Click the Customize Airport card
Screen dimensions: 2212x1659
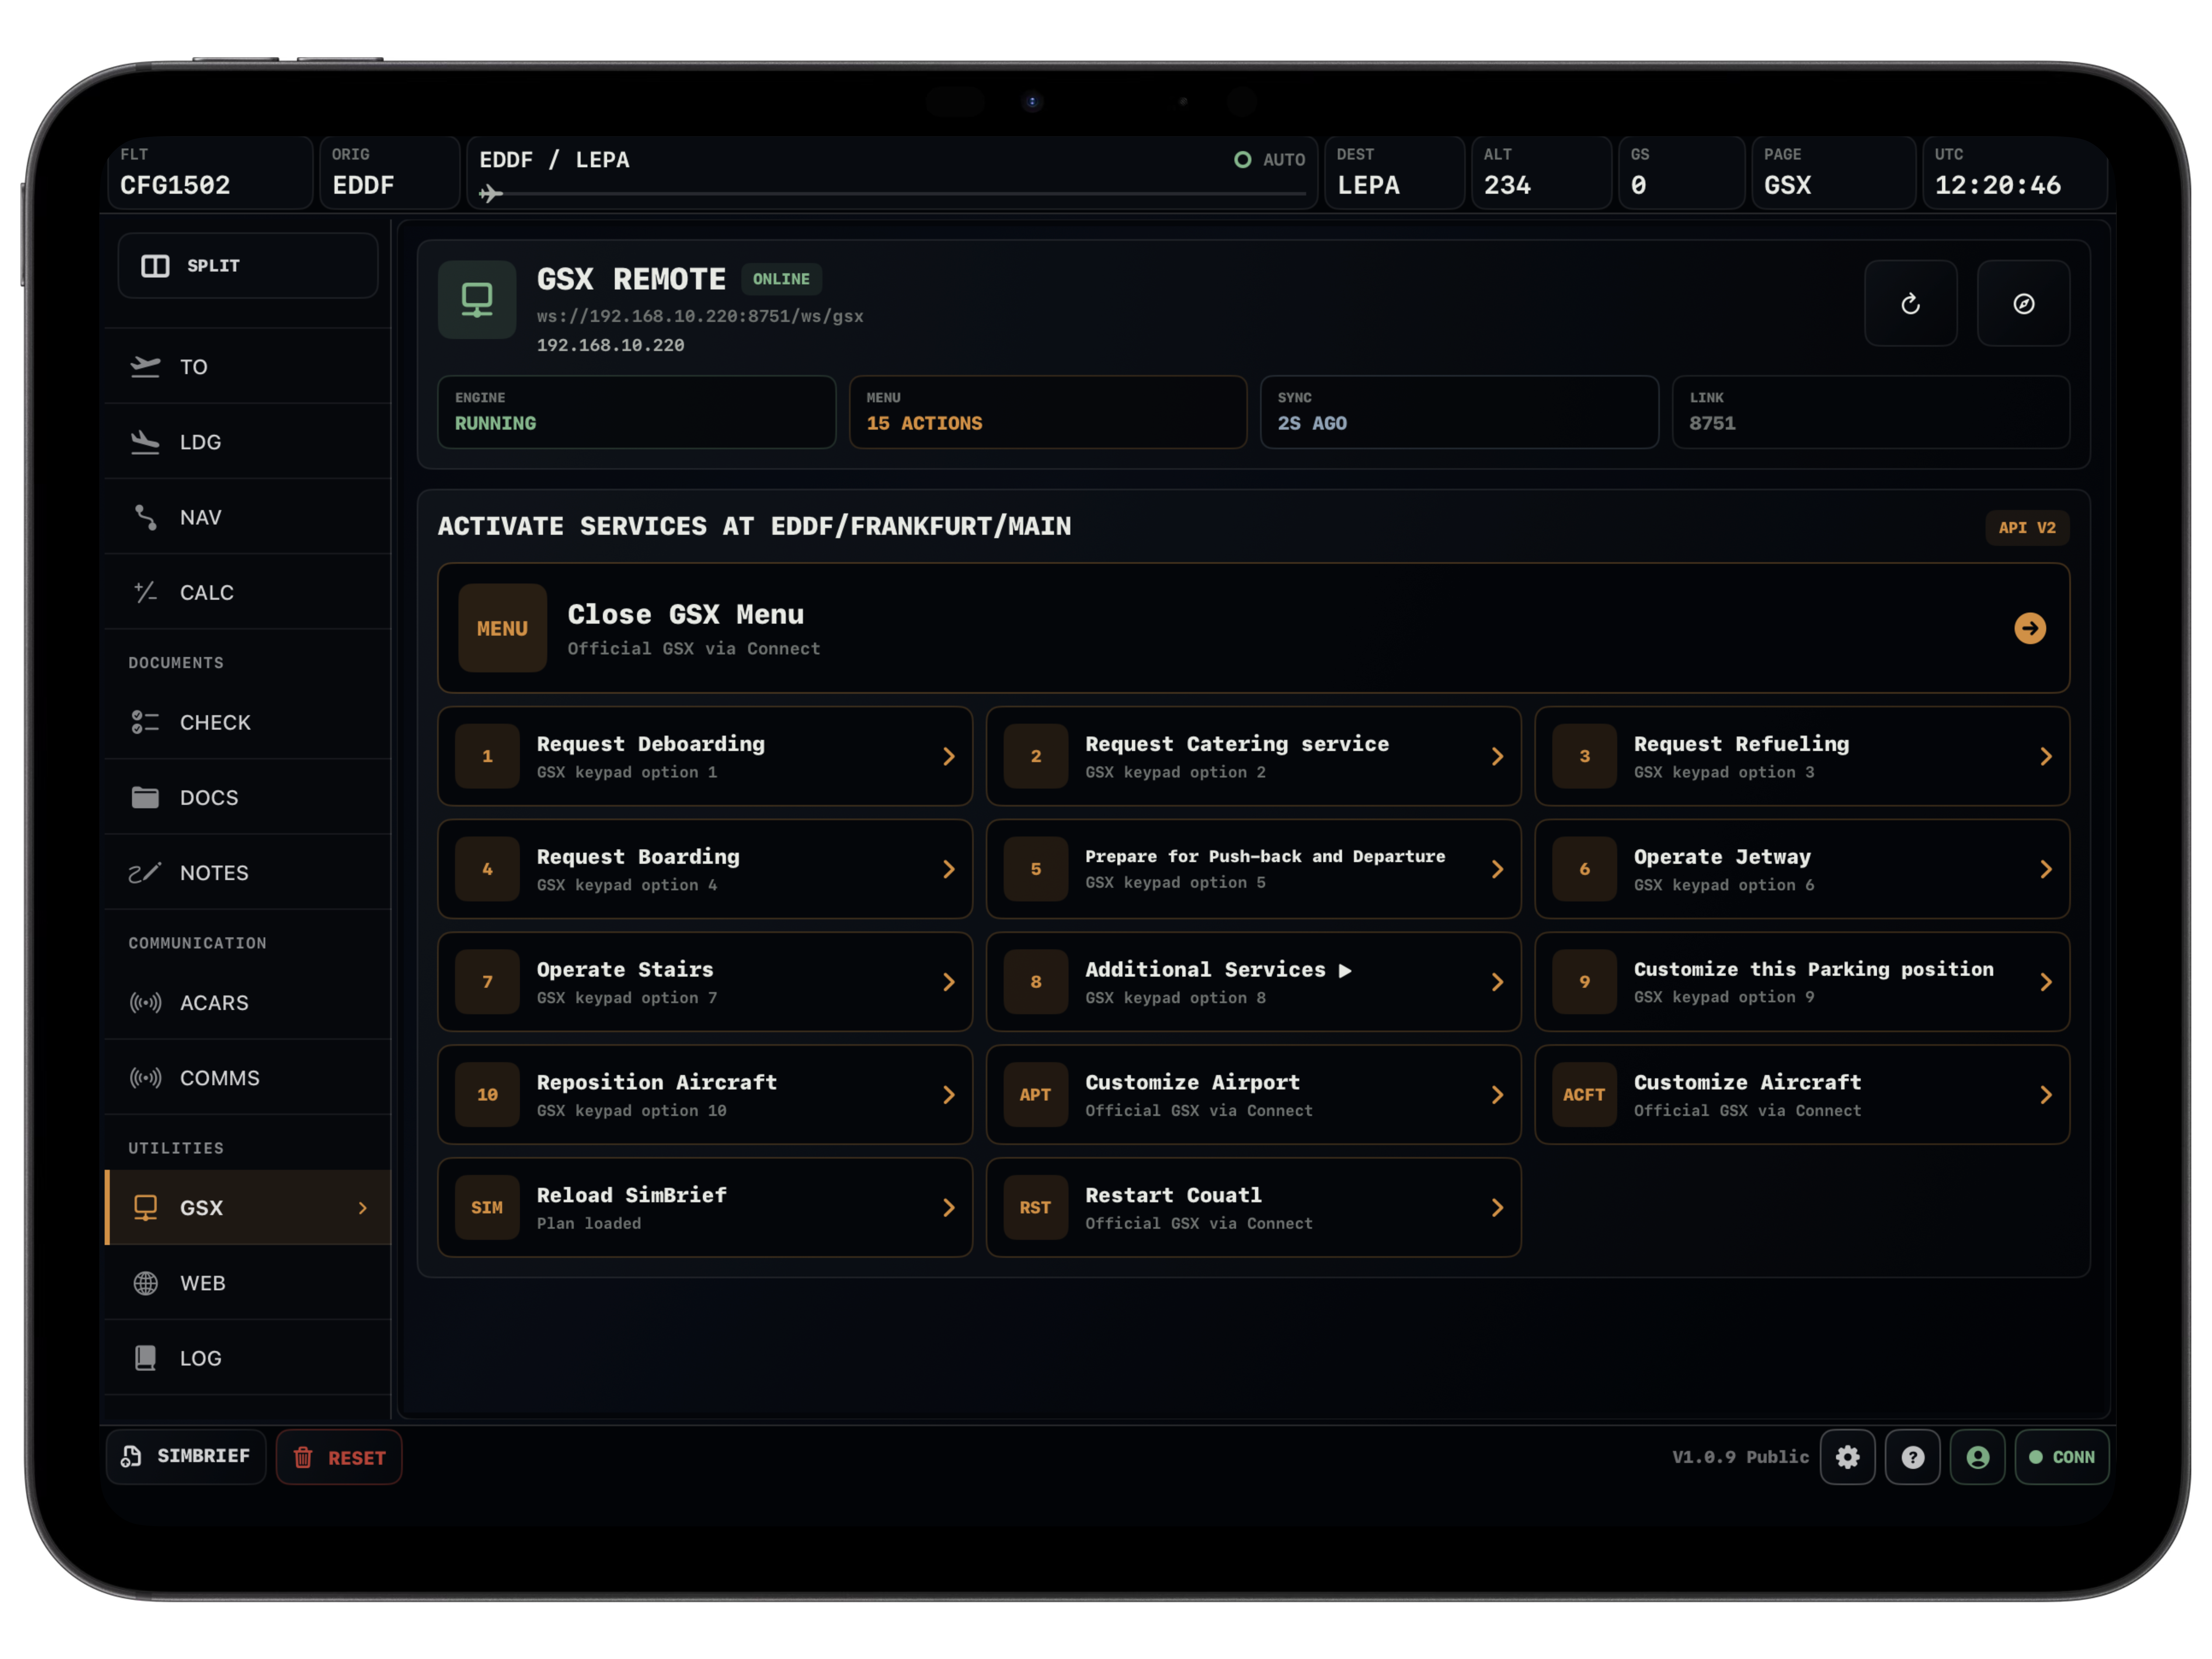1253,1095
